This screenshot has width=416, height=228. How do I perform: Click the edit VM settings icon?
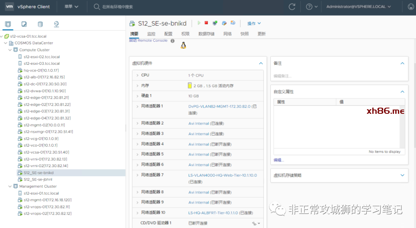tap(224, 23)
